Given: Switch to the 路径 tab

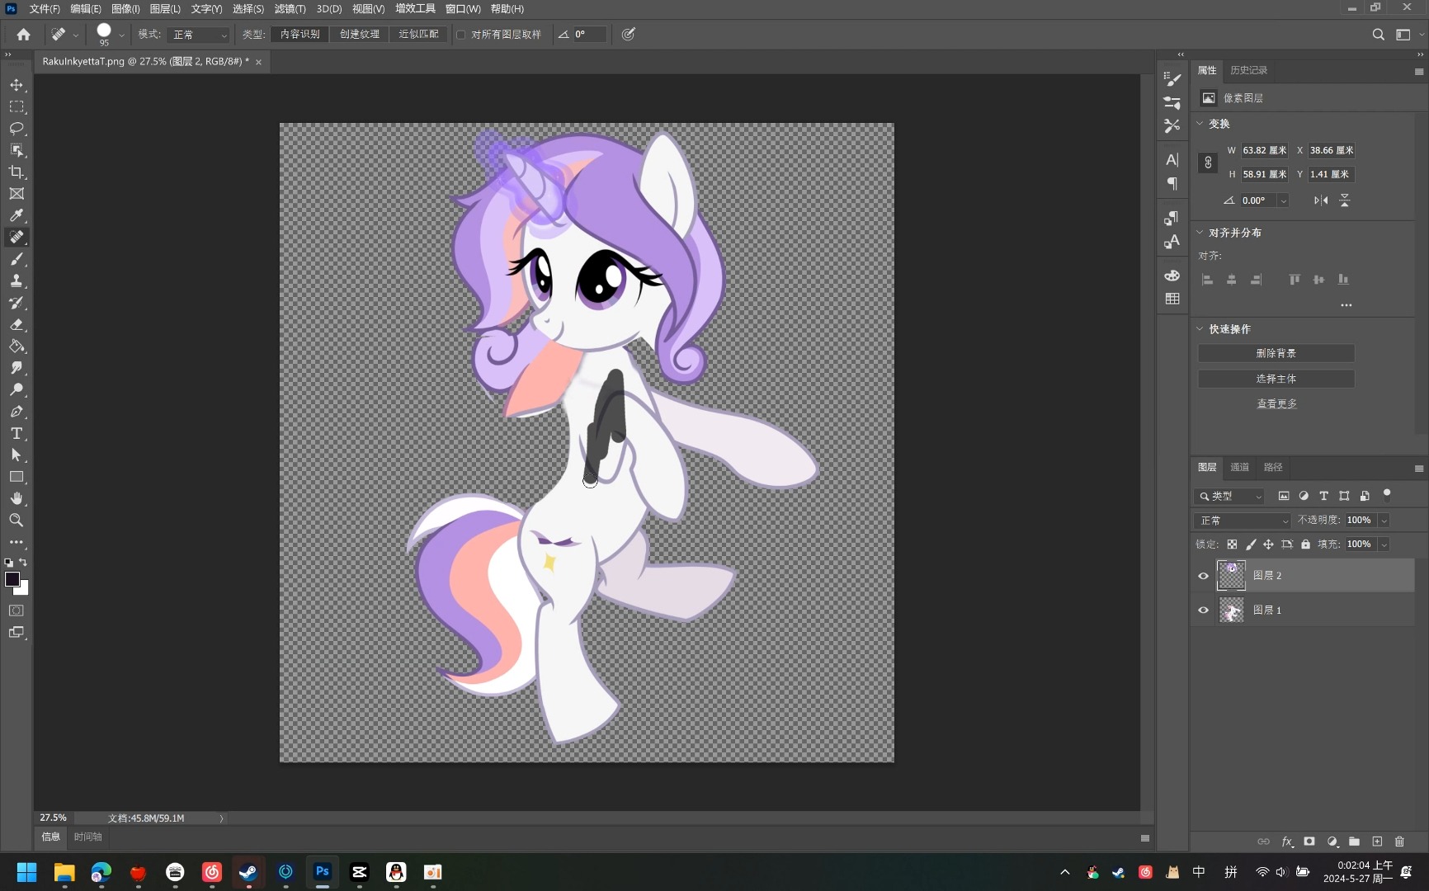Looking at the screenshot, I should [1273, 467].
